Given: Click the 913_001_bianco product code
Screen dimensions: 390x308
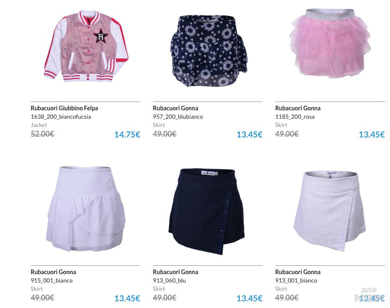Looking at the screenshot, I should 296,280.
